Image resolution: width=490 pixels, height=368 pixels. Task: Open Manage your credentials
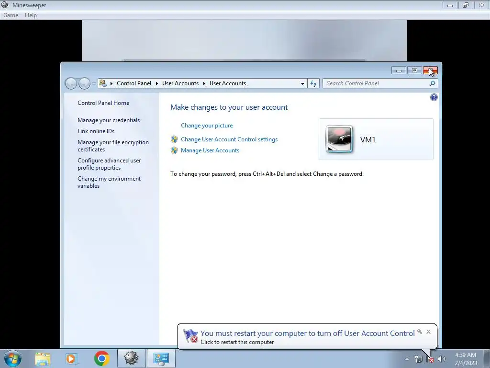(x=109, y=120)
